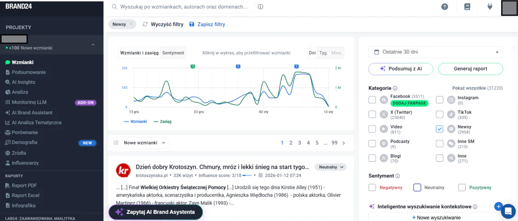Click the book documentation icon in header
The height and width of the screenshot is (221, 518).
tap(467, 7)
